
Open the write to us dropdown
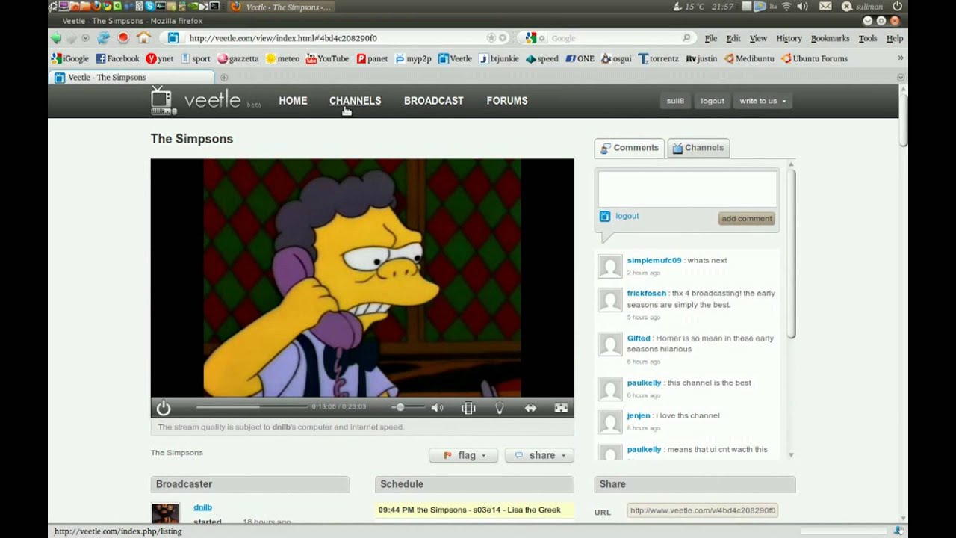point(763,101)
